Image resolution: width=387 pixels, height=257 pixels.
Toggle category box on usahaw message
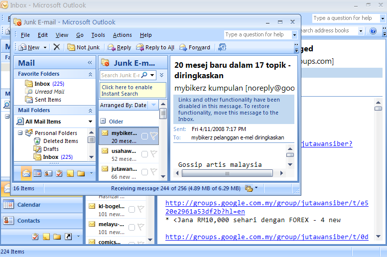coord(144,154)
